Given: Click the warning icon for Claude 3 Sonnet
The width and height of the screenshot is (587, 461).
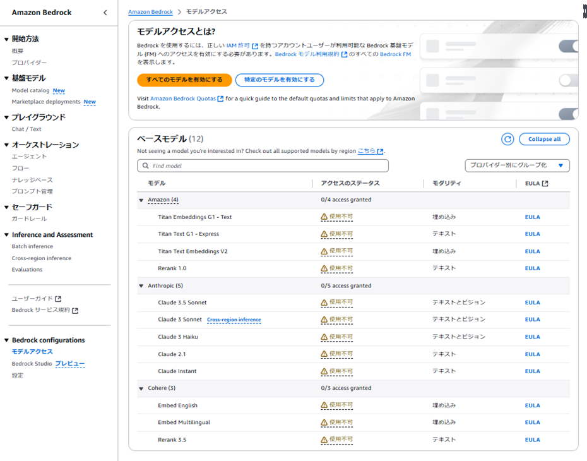Looking at the screenshot, I should [324, 320].
